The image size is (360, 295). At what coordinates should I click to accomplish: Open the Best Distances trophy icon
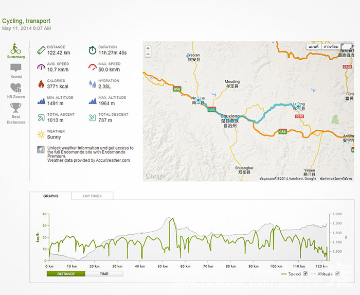[16, 108]
